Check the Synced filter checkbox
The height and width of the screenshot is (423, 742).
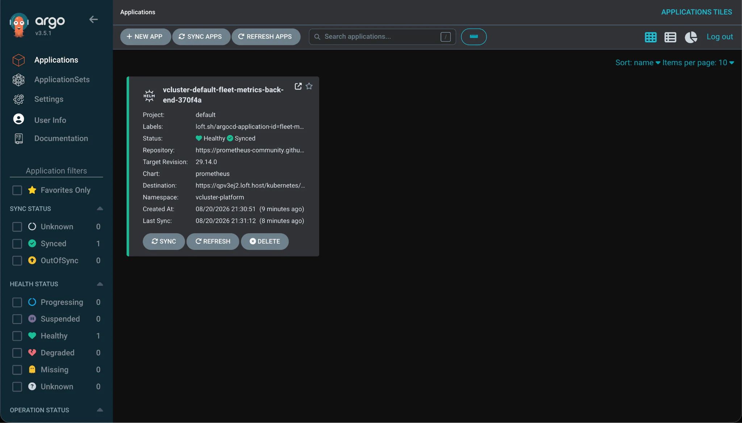point(17,244)
